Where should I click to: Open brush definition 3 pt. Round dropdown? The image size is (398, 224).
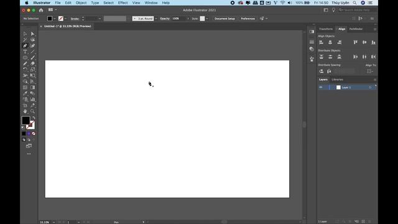156,19
